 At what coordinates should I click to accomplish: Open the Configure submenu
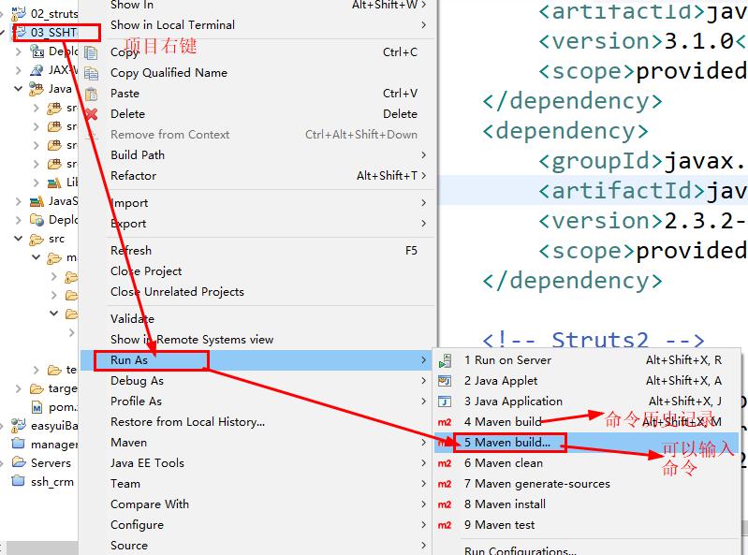[257, 524]
